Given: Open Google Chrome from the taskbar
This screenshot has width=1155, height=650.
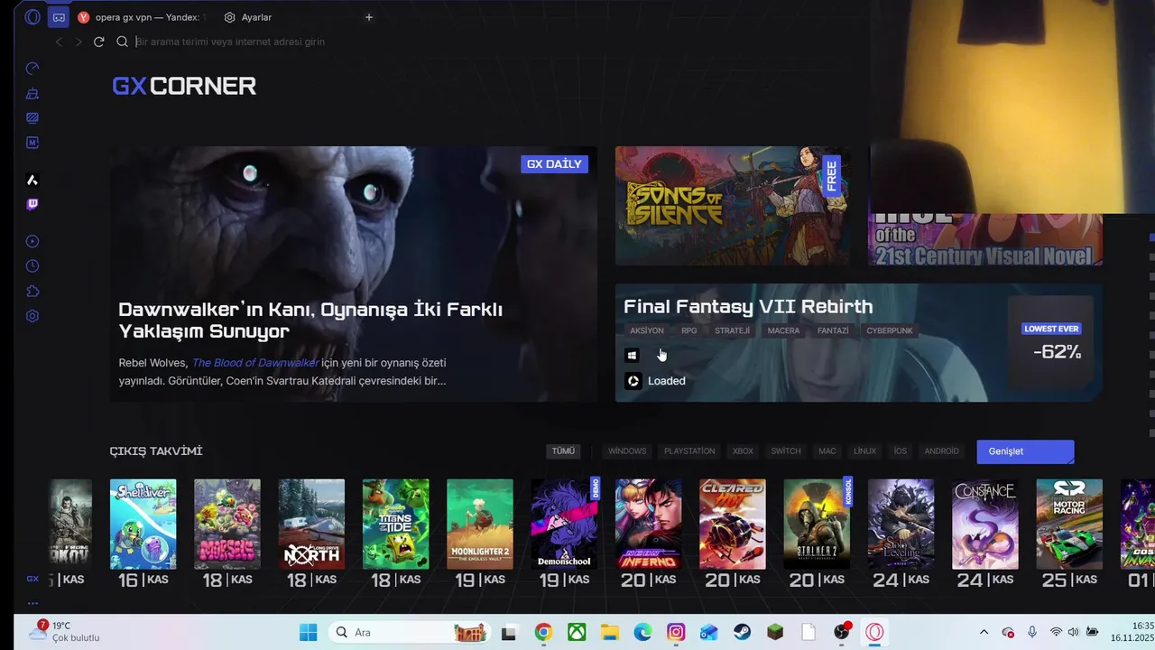Looking at the screenshot, I should (543, 633).
